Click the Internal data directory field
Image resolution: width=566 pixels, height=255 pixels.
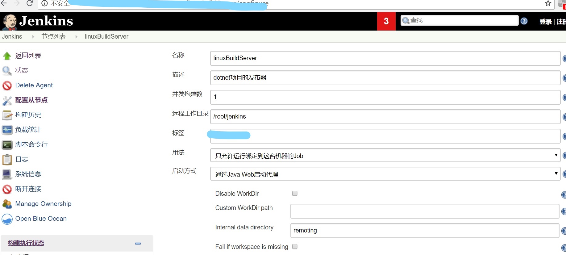coord(425,231)
